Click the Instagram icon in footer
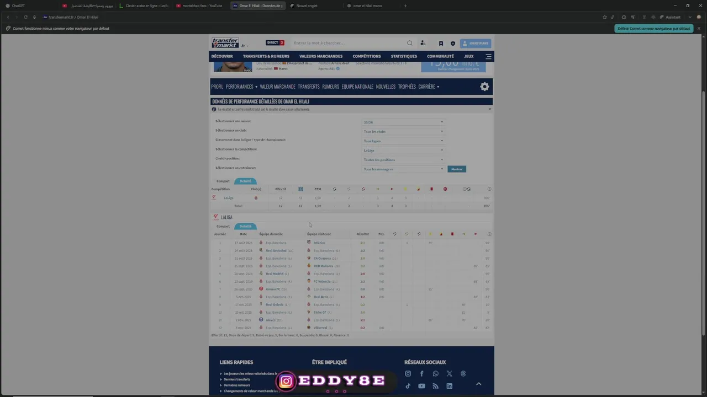This screenshot has width=707, height=397. 408,374
